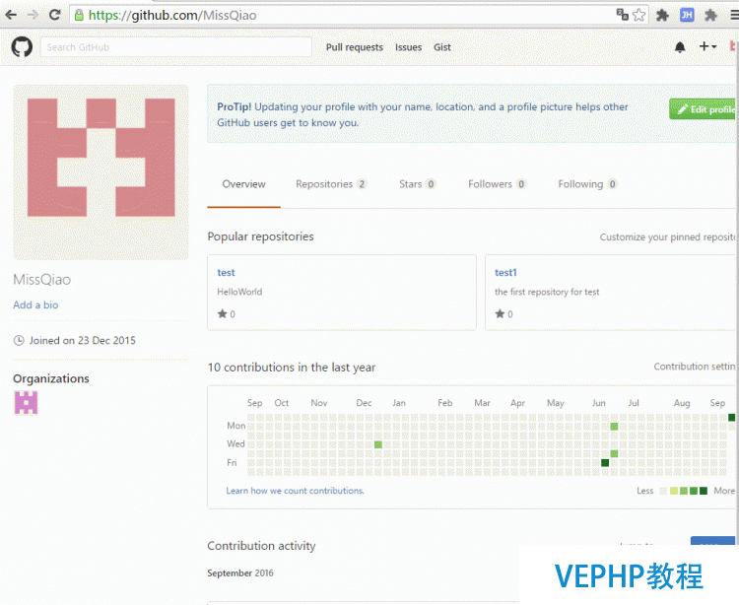Open notifications via the bell icon
The width and height of the screenshot is (739, 605).
pos(680,47)
